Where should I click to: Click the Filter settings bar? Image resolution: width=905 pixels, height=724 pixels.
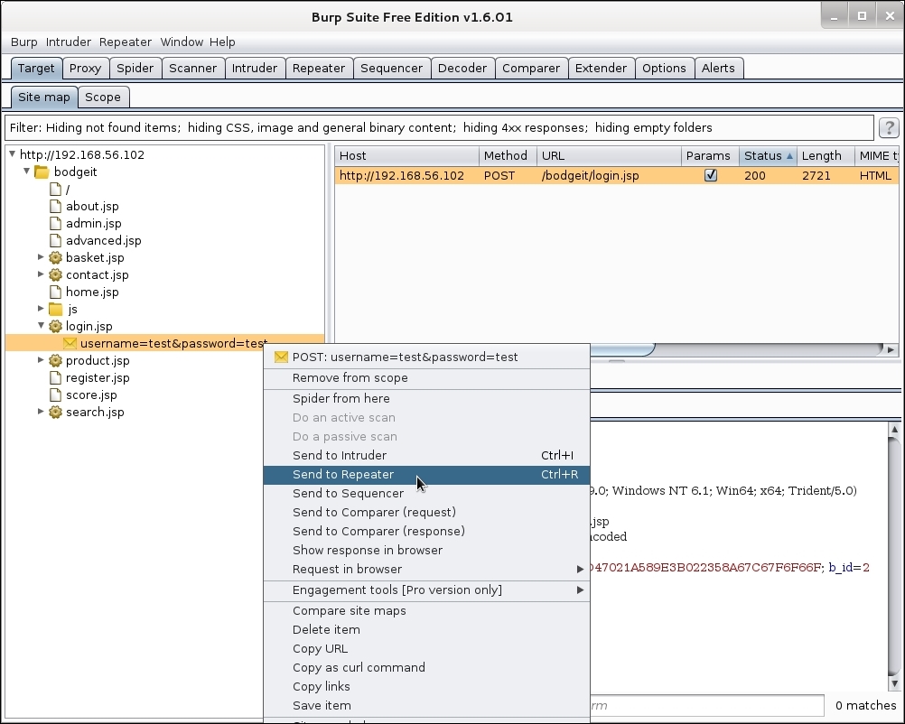(439, 127)
